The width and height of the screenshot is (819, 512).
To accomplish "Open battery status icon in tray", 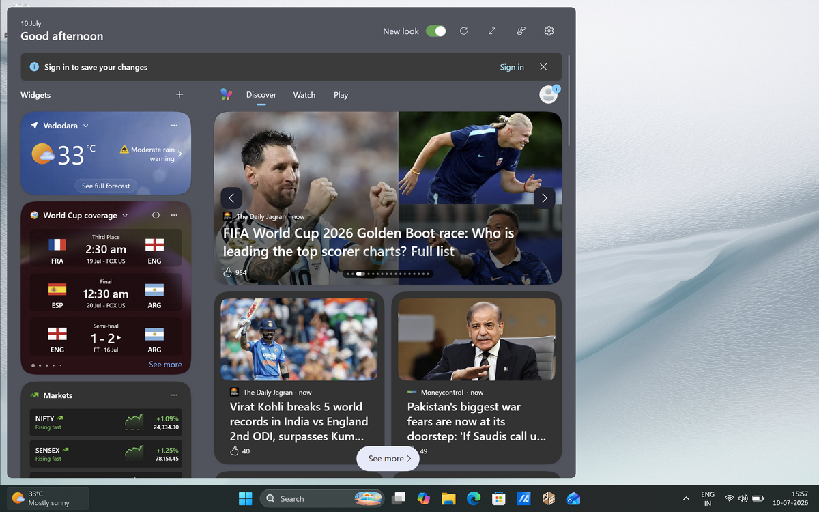I will pos(758,498).
